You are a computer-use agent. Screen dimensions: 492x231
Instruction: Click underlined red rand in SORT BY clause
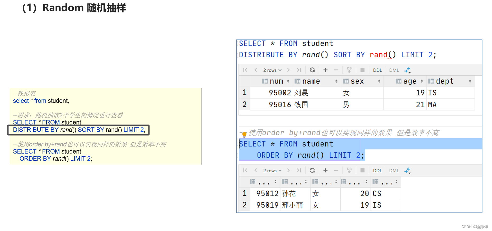click(x=378, y=55)
